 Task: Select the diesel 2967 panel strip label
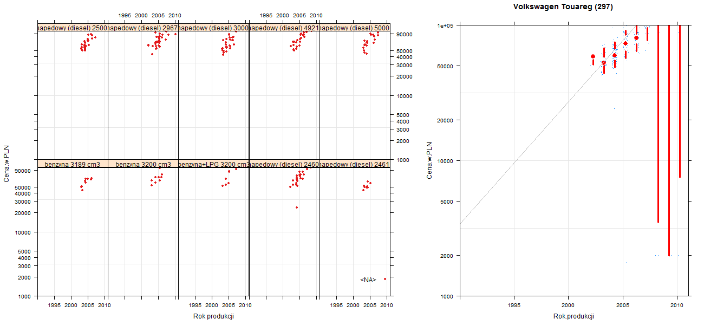click(143, 28)
